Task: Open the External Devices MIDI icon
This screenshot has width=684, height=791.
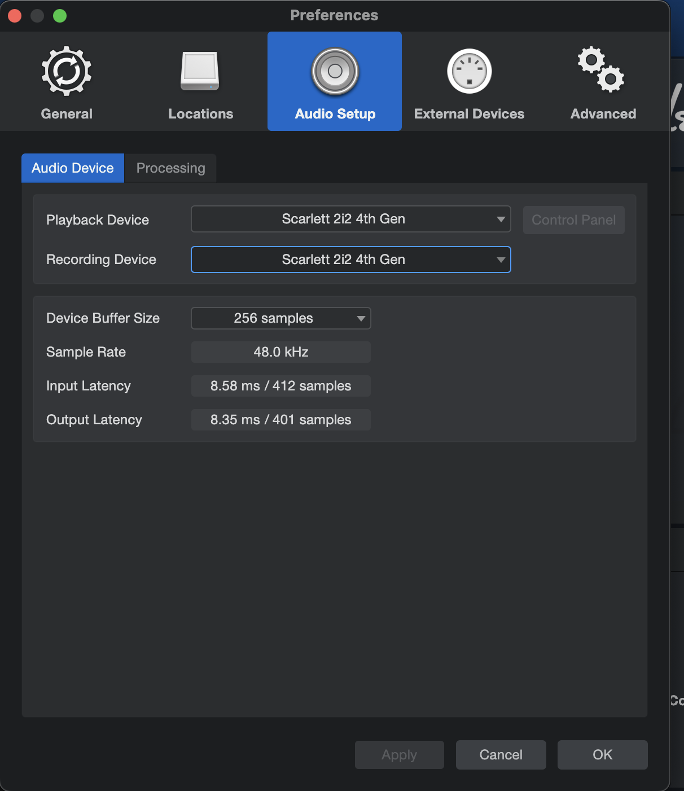Action: pos(470,72)
